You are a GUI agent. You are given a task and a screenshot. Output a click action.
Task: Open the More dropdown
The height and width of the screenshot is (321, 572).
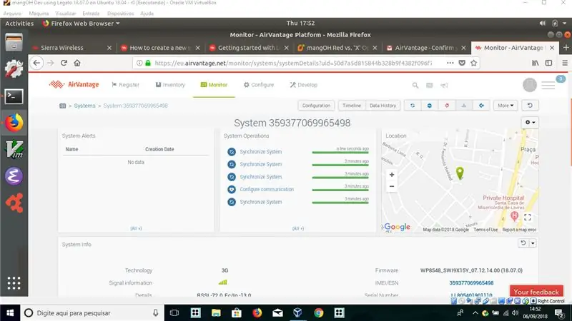pyautogui.click(x=506, y=106)
